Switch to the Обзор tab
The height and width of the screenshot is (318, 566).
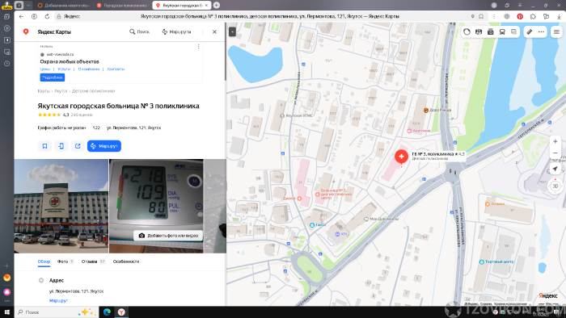(x=44, y=262)
